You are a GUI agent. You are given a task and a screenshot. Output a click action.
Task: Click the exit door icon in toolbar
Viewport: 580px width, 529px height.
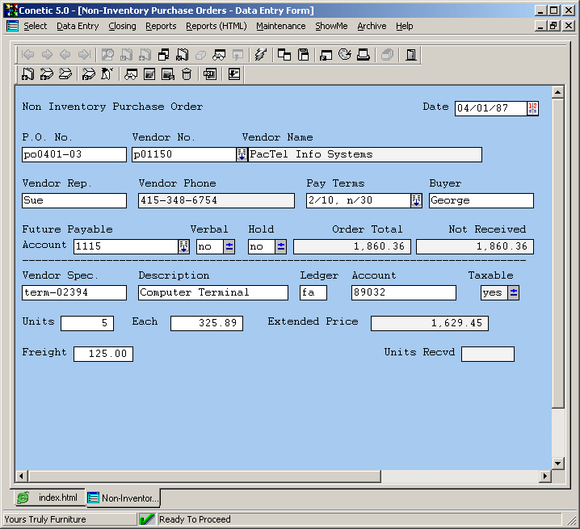[411, 55]
